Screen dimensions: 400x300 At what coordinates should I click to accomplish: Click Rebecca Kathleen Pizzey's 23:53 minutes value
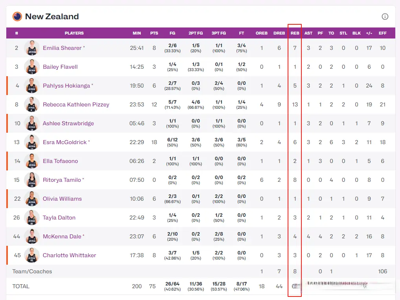[x=137, y=104]
